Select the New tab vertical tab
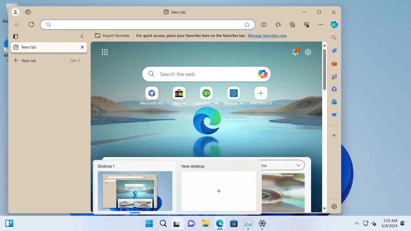The width and height of the screenshot is (411, 231). point(49,47)
